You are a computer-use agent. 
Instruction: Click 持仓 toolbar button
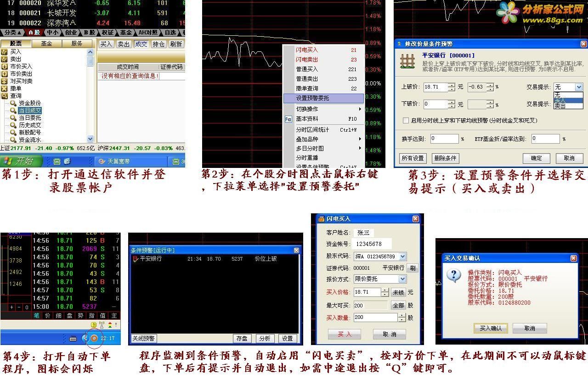[158, 44]
